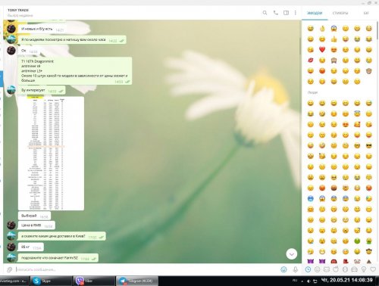This screenshot has width=379, height=286.
Task: Open the three-dot chat options menu
Action: tap(296, 13)
